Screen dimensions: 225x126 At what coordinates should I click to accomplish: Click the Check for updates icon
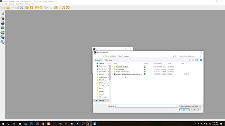point(63,8)
